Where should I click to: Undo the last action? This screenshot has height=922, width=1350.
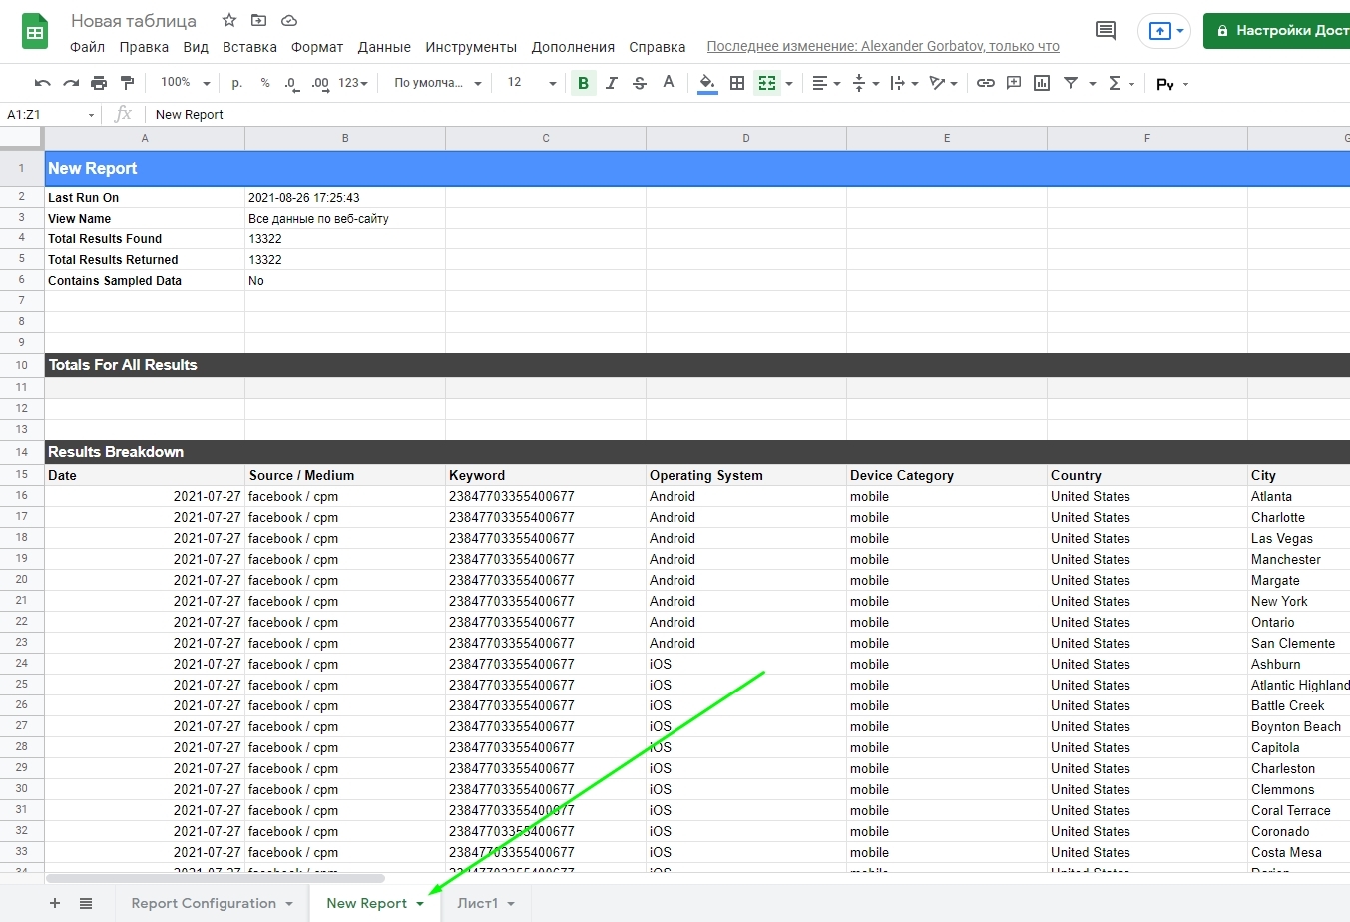pyautogui.click(x=42, y=83)
